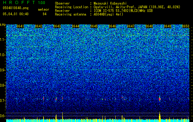Screen dimensions: 193x122
Task: Click the 0643 time marker
Action: click(57, 26)
